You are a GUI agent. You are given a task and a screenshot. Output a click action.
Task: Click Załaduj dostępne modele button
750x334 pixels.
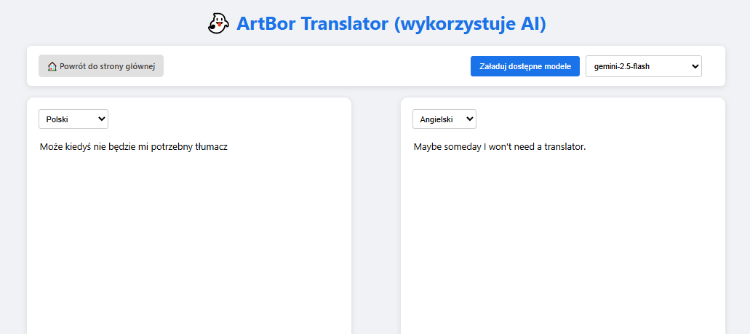(525, 66)
